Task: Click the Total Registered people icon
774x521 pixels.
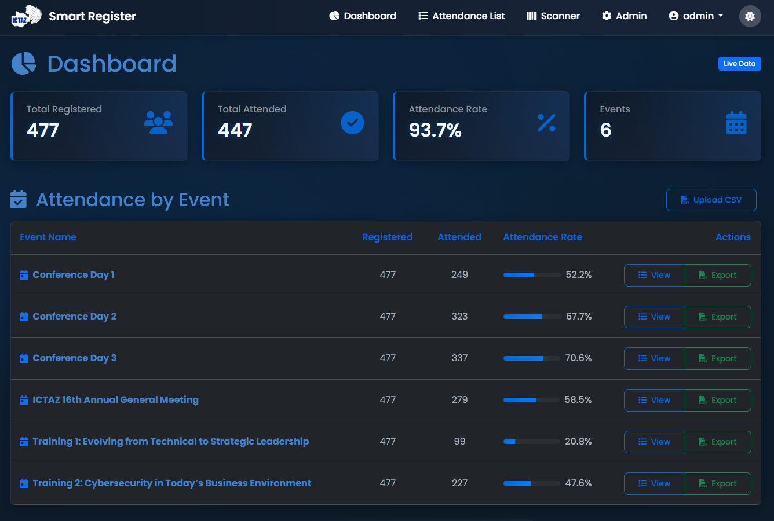Action: coord(158,123)
